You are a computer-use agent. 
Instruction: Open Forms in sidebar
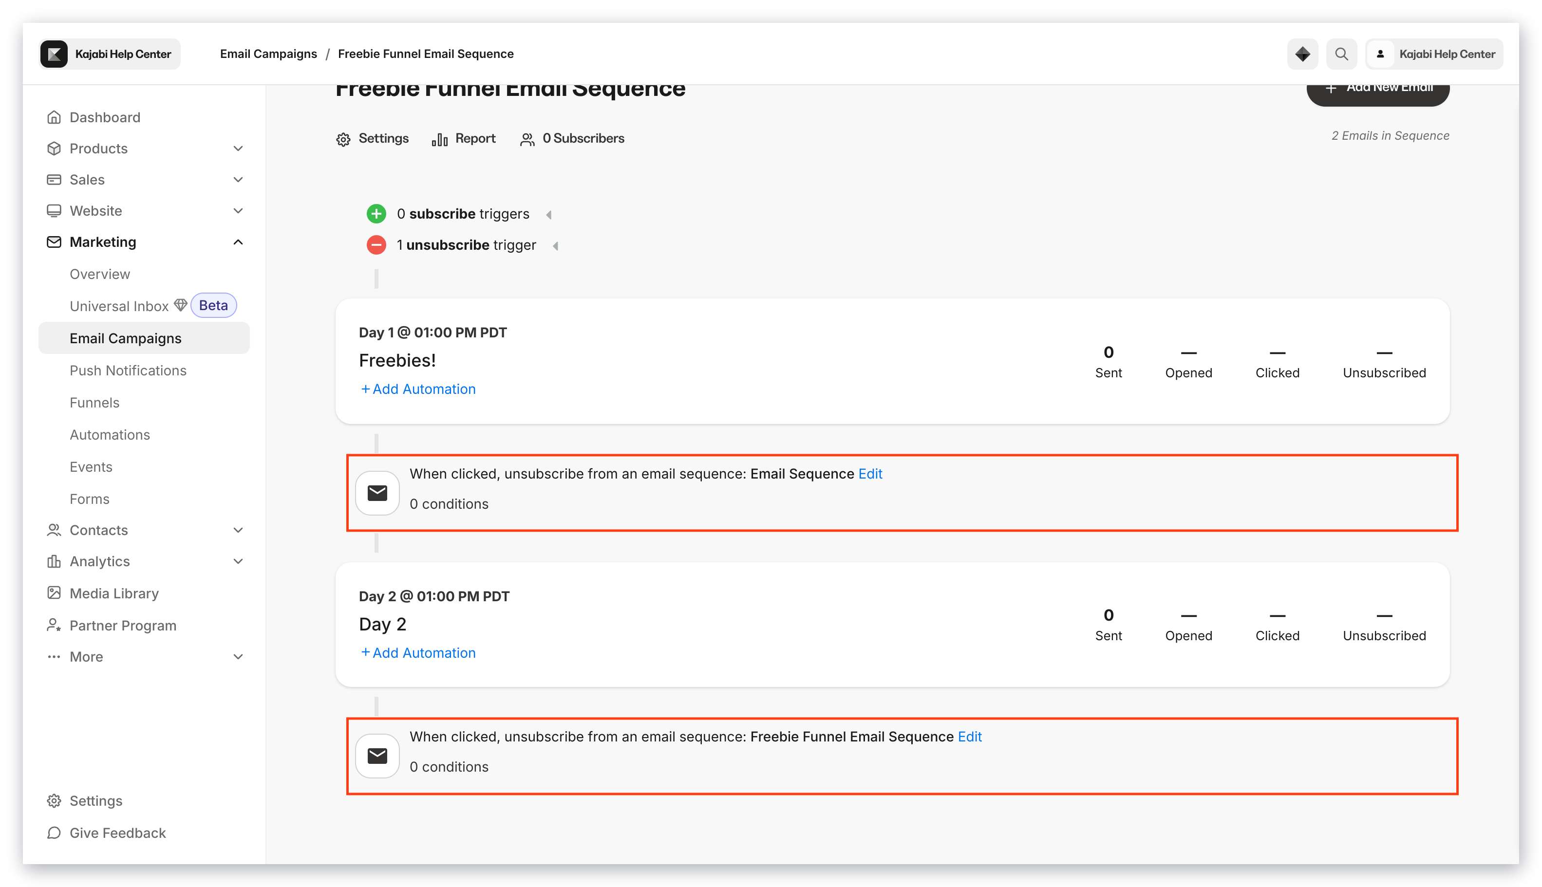coord(90,499)
